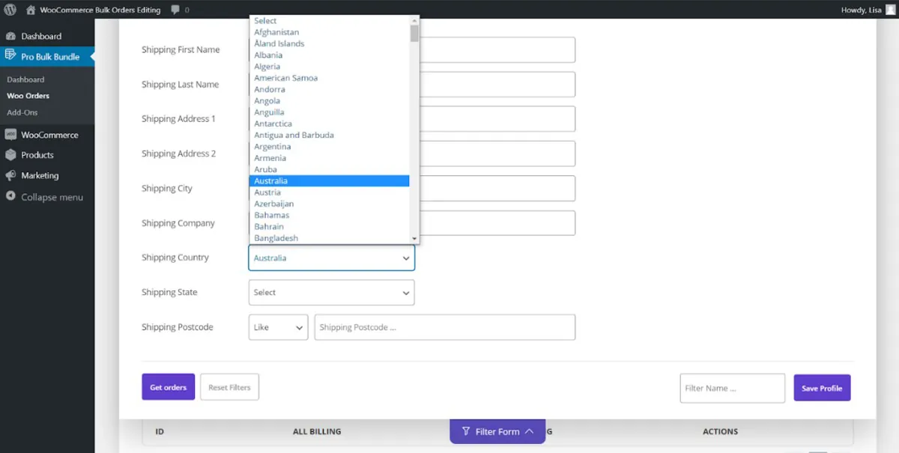Collapse the admin menu via arrow icon
The image size is (899, 453).
click(x=12, y=197)
